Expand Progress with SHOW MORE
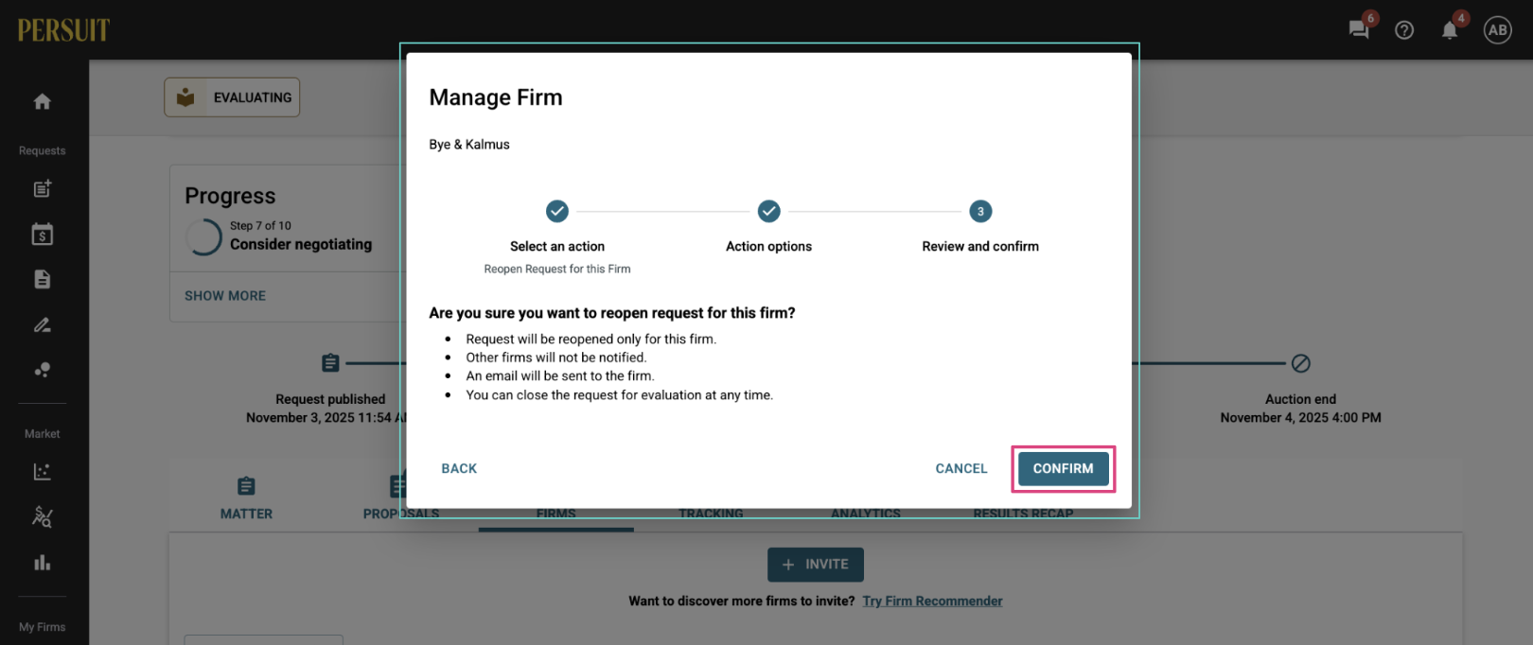 pyautogui.click(x=225, y=296)
